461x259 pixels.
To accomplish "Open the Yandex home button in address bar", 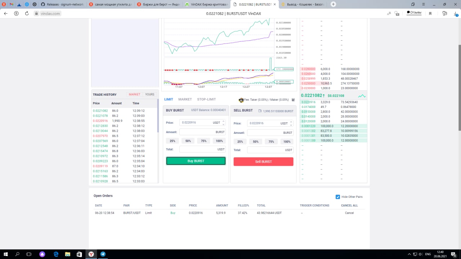I will coord(16,13).
